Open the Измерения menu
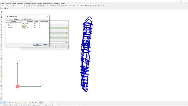The image size is (188, 106). tap(27, 3)
